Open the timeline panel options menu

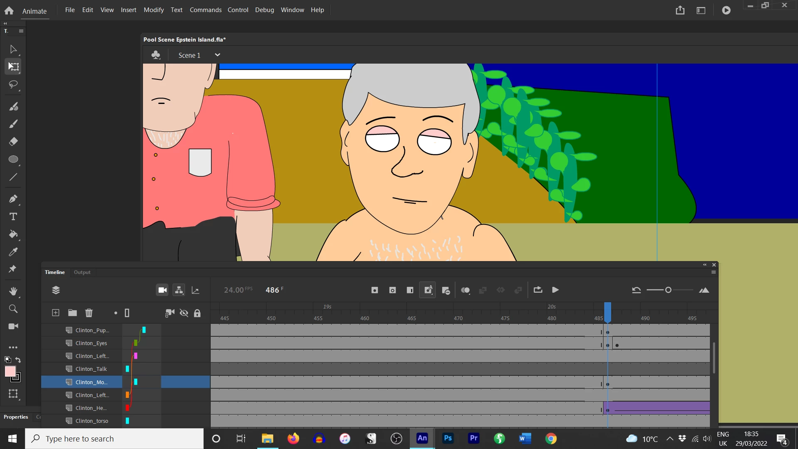click(714, 272)
